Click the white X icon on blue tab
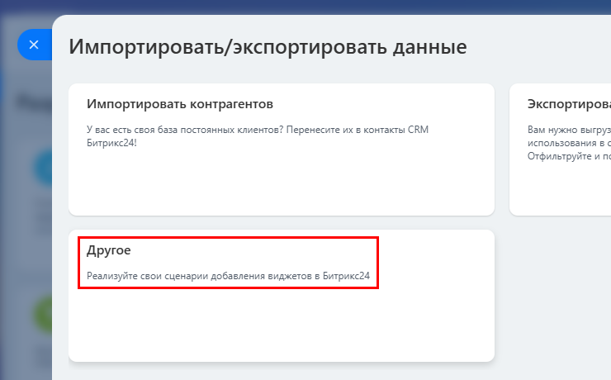611x380 pixels. (34, 45)
